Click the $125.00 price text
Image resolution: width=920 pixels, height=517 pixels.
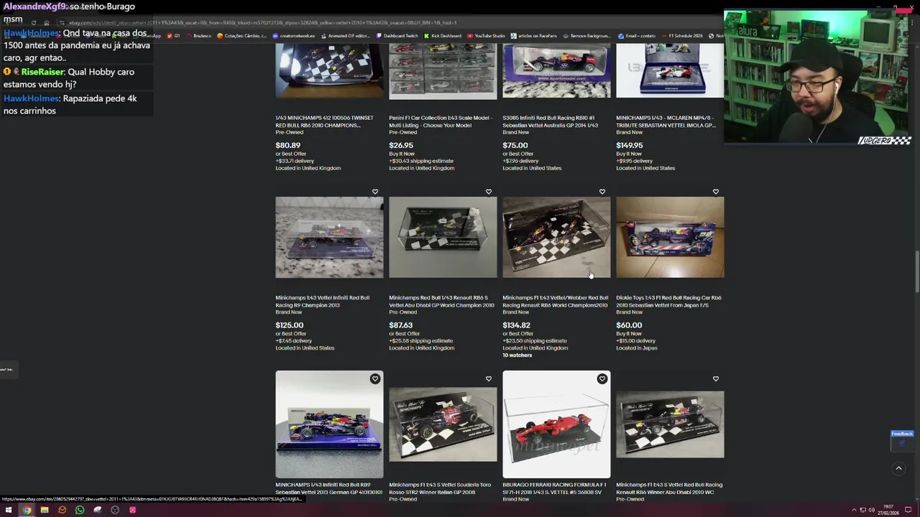click(289, 325)
